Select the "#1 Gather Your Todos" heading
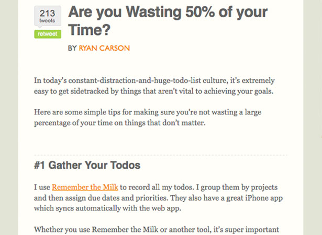The image size is (322, 235). tap(87, 165)
